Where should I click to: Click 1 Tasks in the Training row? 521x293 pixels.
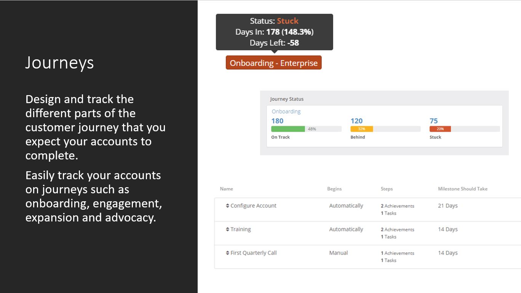click(x=388, y=237)
